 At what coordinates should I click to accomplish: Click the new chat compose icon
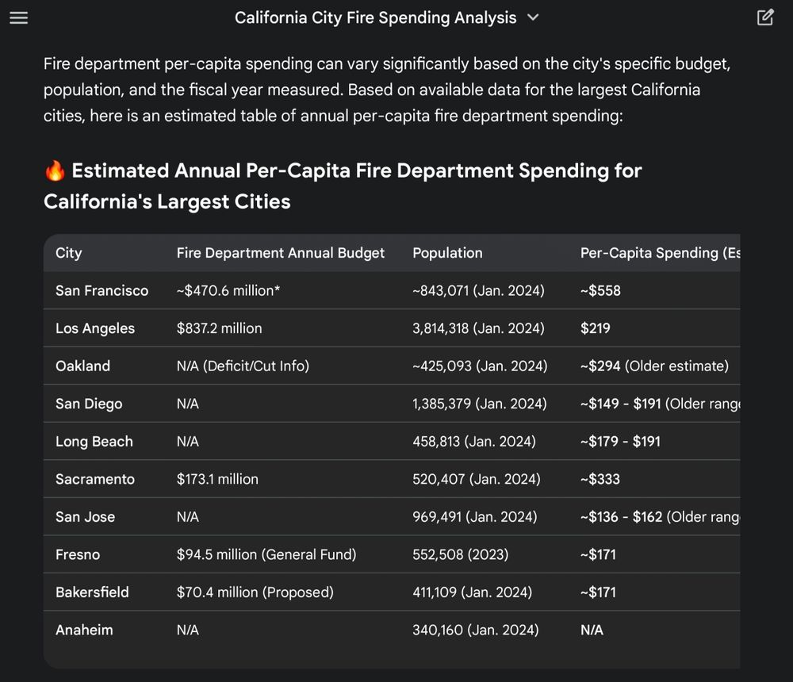[x=765, y=17]
